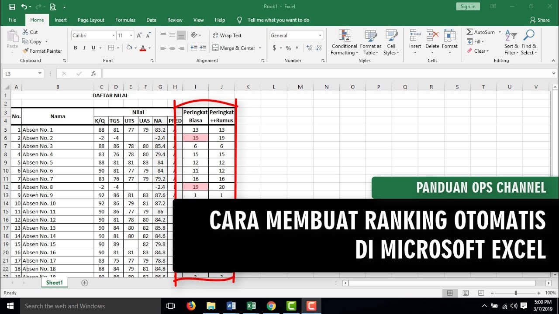
Task: Open Format as Table icon
Action: click(x=371, y=36)
